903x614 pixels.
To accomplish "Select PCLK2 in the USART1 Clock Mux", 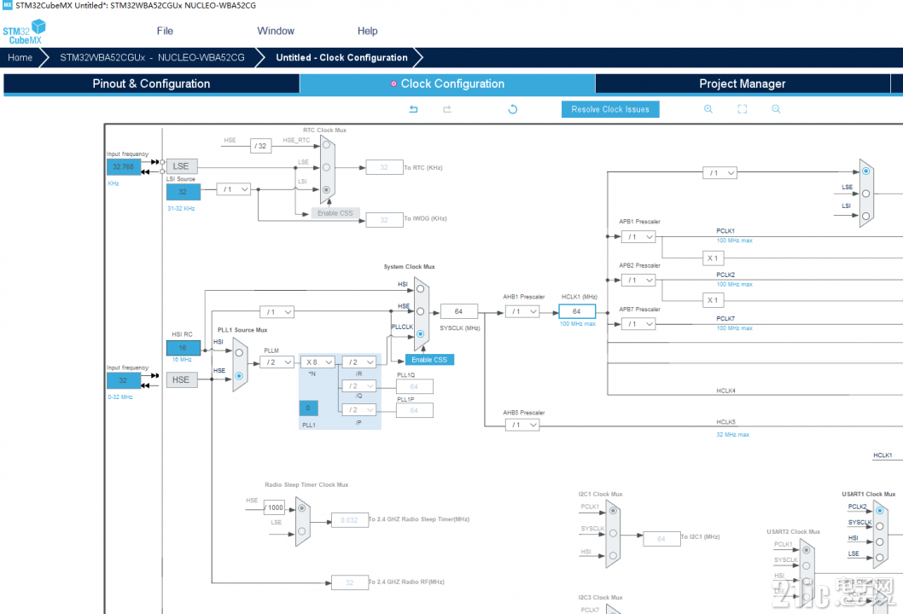I will tap(879, 511).
